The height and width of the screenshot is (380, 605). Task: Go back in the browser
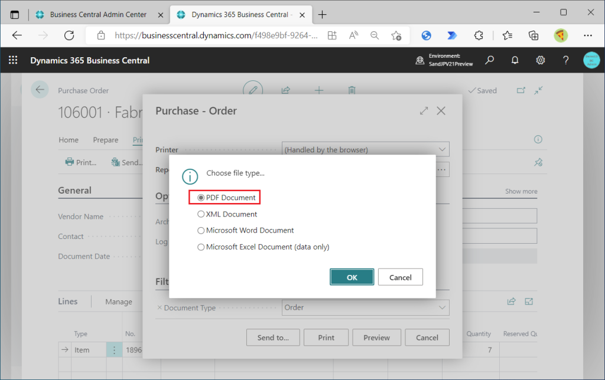point(17,35)
